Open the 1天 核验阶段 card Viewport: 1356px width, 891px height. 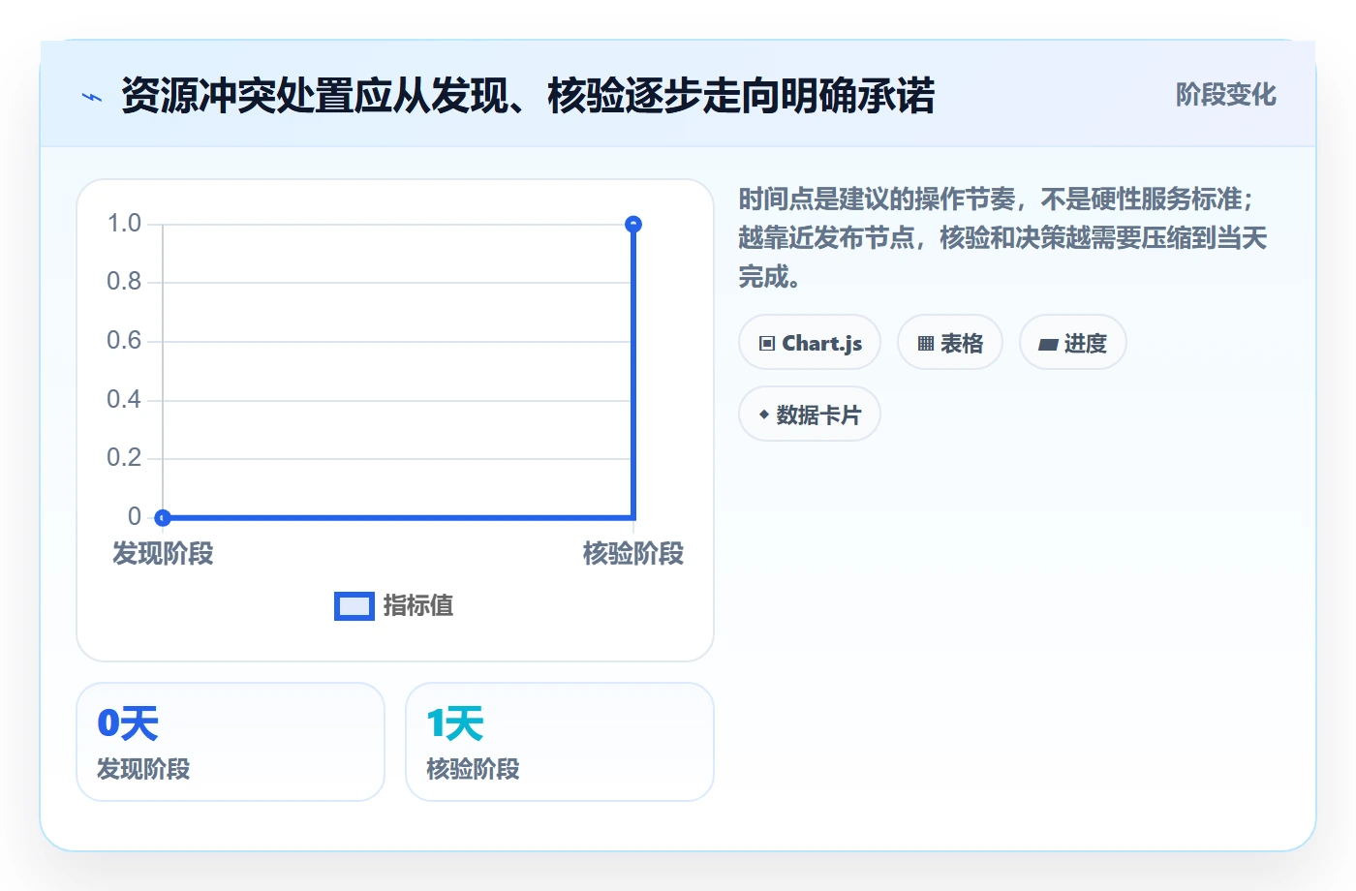pos(560,742)
